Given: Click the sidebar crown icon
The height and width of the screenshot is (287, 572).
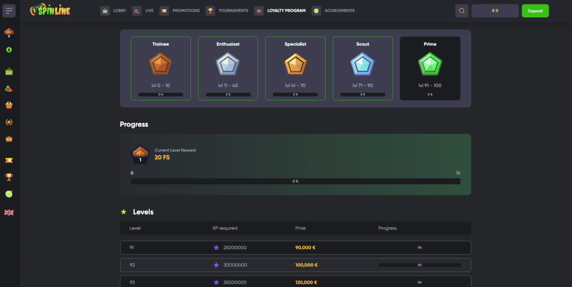Looking at the screenshot, I should click(x=9, y=138).
